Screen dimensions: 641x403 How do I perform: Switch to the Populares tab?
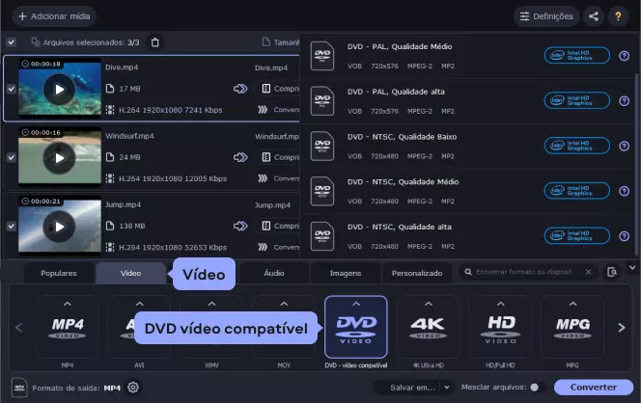coord(59,273)
